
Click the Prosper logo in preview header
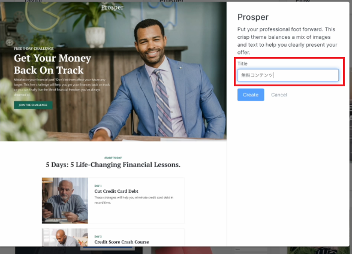112,7
